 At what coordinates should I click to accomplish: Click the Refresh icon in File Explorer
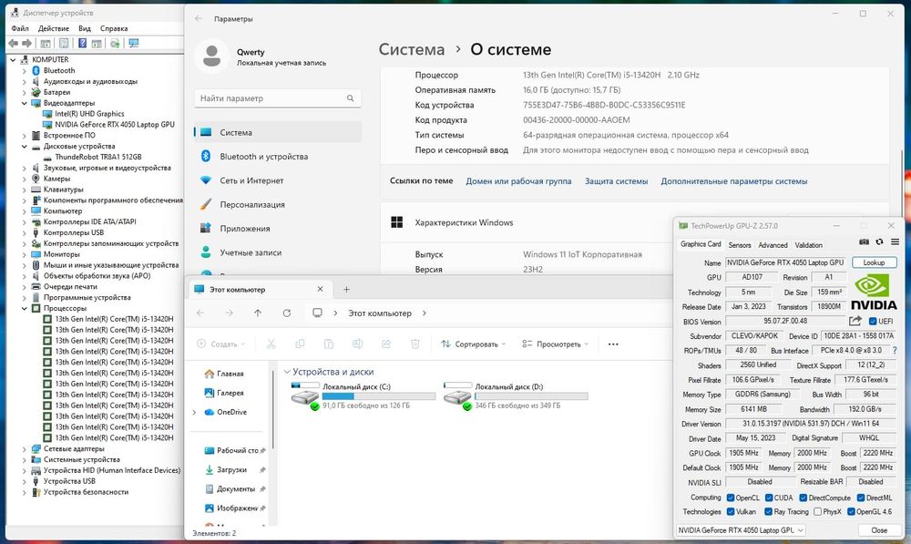(286, 313)
